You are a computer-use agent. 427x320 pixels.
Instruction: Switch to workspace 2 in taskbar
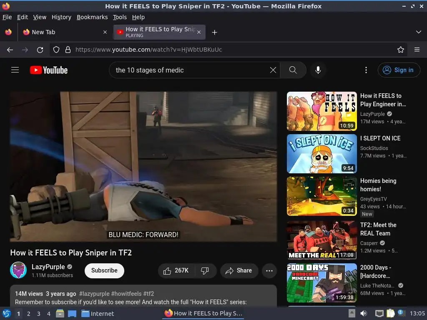coord(29,314)
